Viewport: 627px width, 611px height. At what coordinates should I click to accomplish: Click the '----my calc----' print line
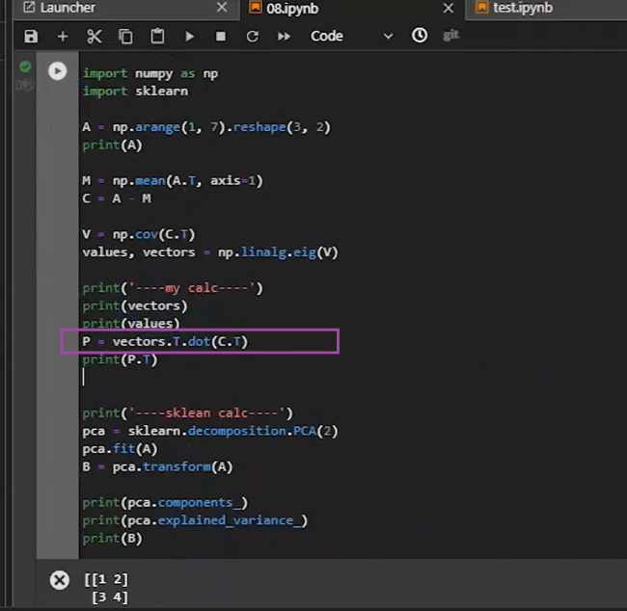coord(173,288)
